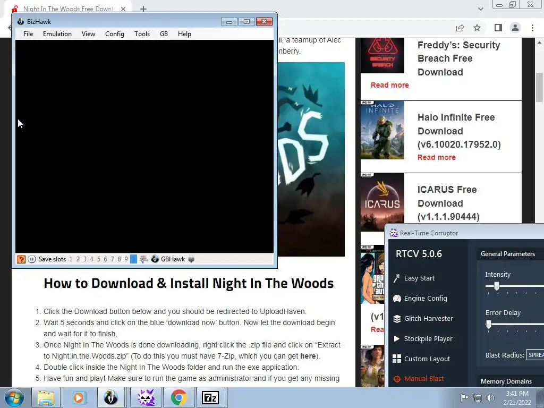Bookmark this page with the star icon
Screen dimensions: 544x408
(x=477, y=28)
